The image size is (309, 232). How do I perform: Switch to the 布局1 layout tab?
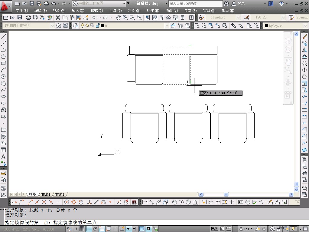point(46,194)
